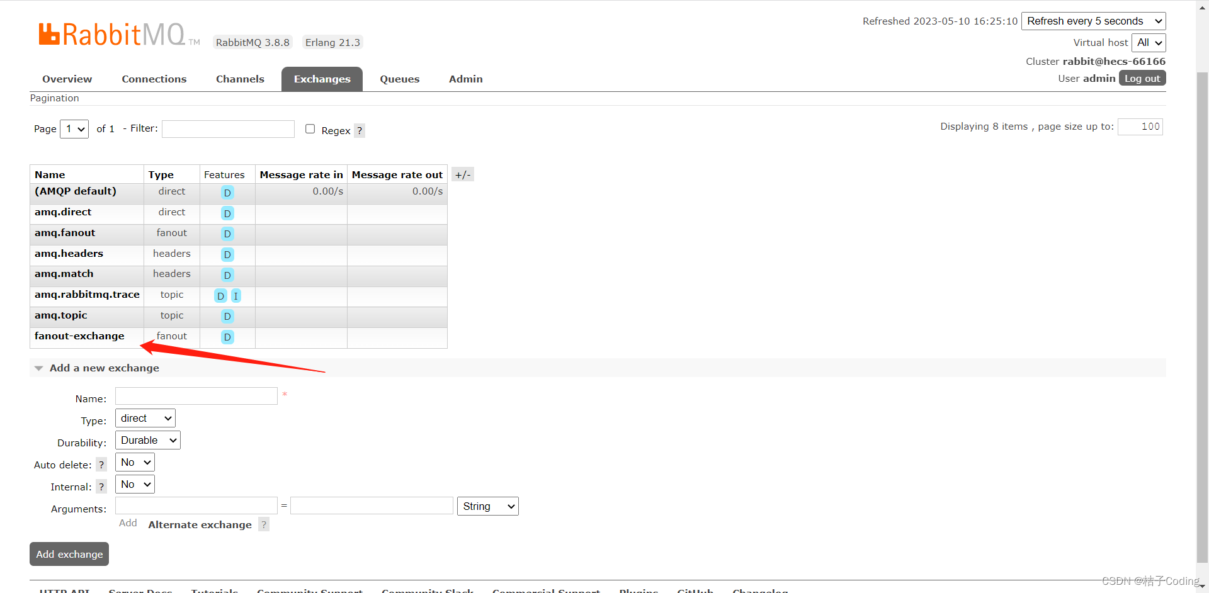Select the Exchanges tab

pos(322,79)
